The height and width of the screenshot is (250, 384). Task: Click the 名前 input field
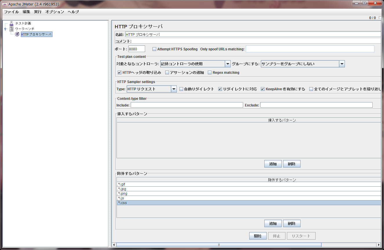click(x=253, y=34)
